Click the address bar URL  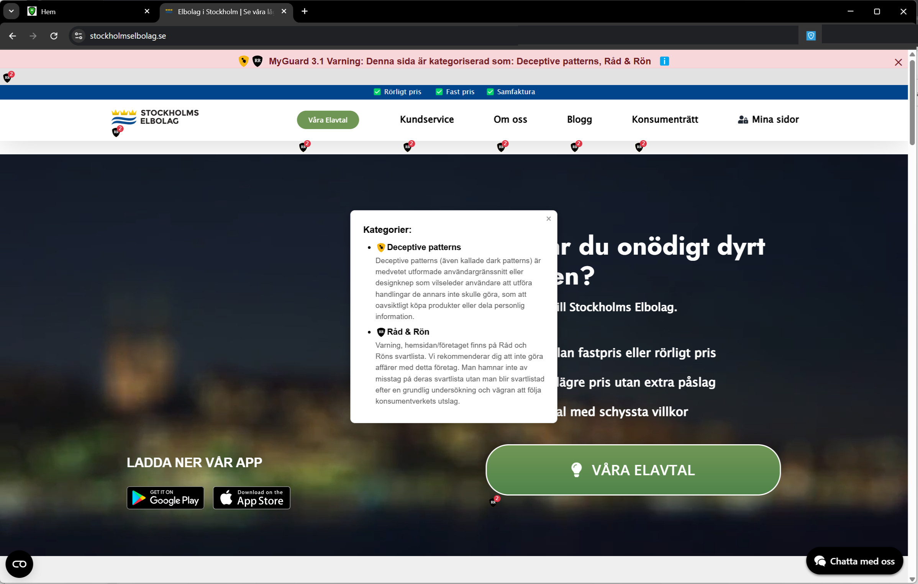click(x=128, y=36)
